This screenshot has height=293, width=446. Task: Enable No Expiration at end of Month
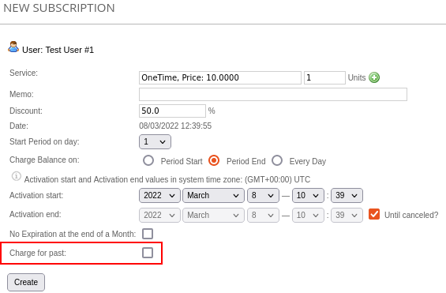tap(148, 234)
